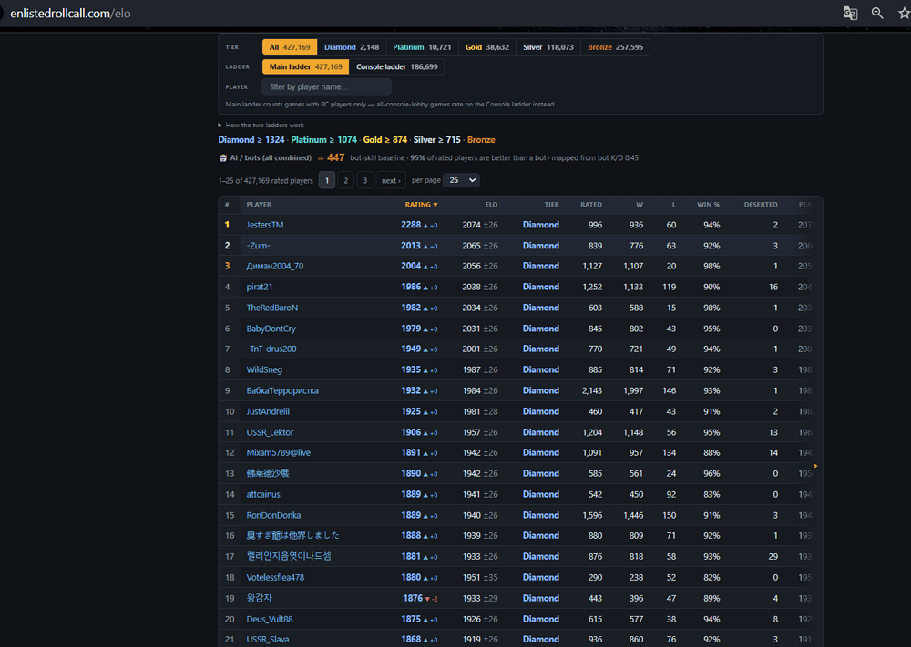The image size is (911, 647).
Task: Bookmark this page with the star icon
Action: coord(904,13)
